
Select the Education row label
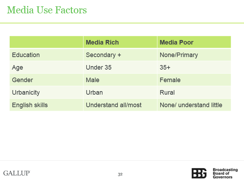pyautogui.click(x=46, y=55)
